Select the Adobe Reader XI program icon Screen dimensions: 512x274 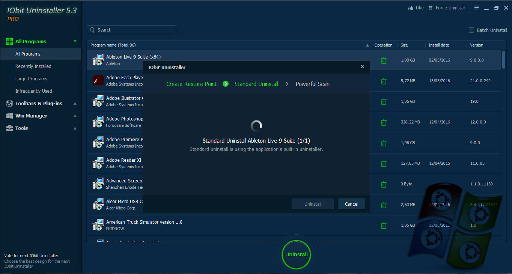(x=98, y=163)
